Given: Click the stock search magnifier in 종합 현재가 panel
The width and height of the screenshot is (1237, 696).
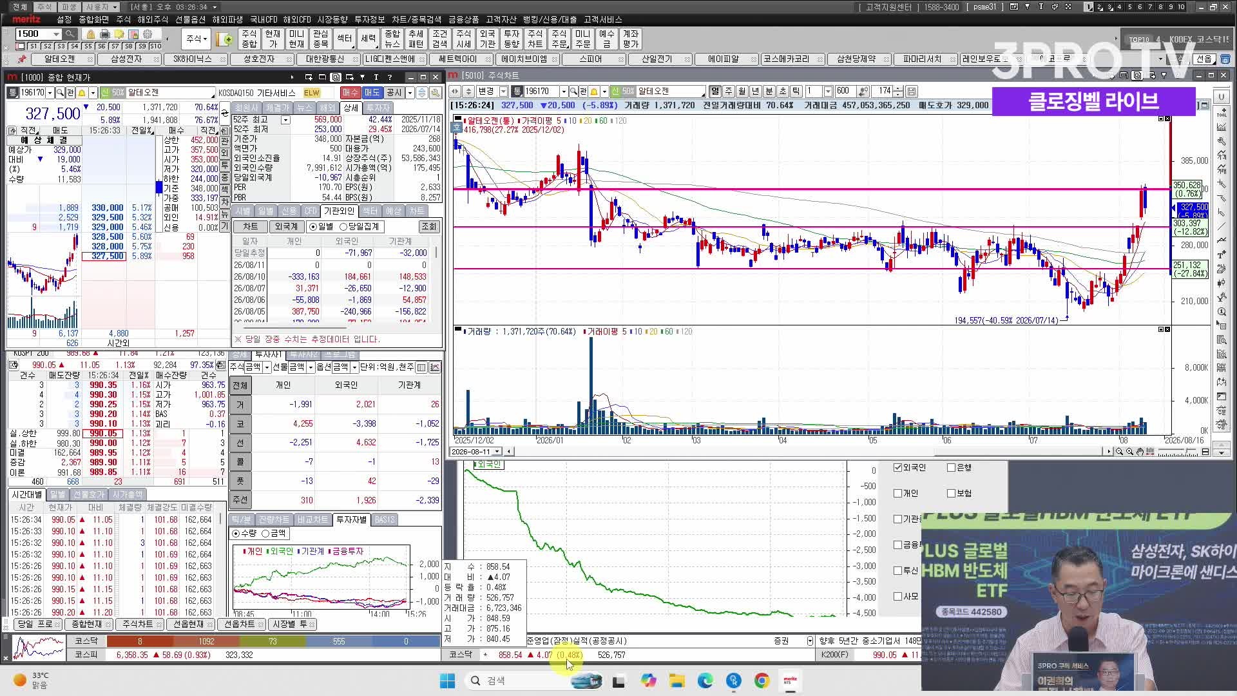Looking at the screenshot, I should tap(60, 93).
